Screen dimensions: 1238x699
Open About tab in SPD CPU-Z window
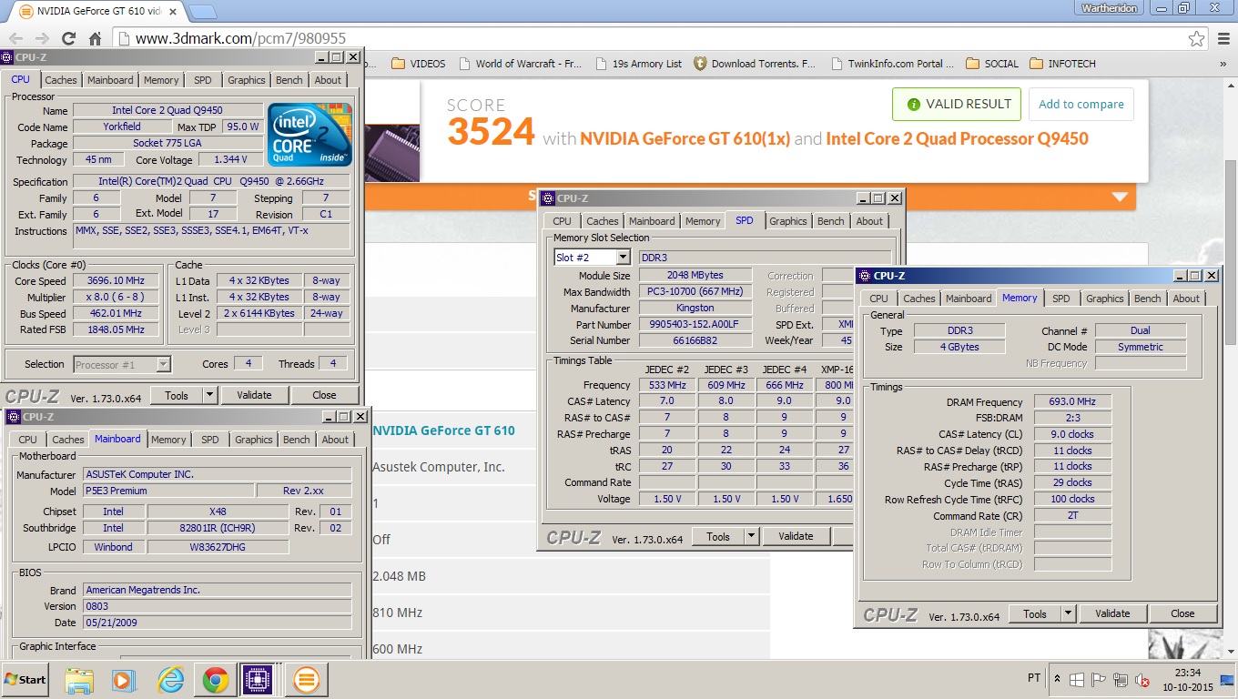869,221
